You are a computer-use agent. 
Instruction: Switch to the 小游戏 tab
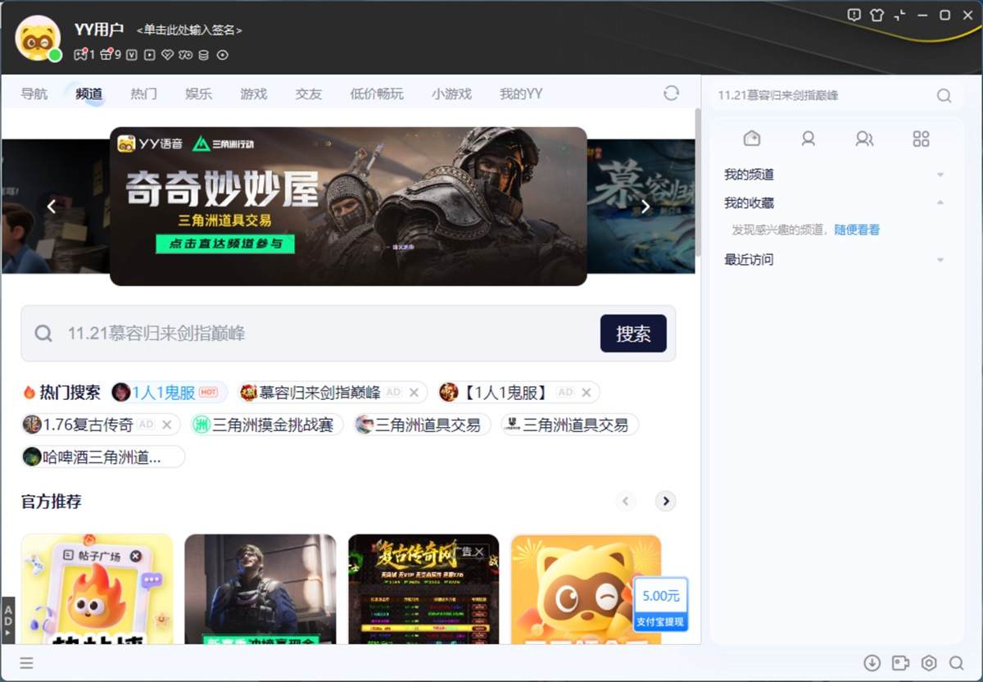click(451, 93)
